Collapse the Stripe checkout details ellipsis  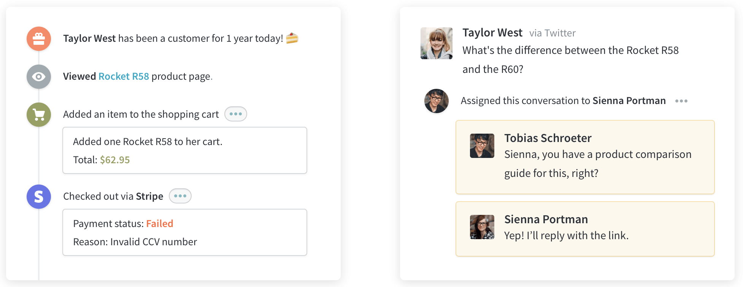(180, 196)
